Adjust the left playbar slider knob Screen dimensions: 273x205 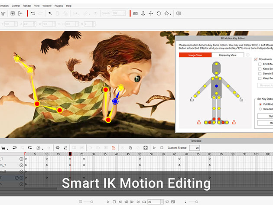91,202
